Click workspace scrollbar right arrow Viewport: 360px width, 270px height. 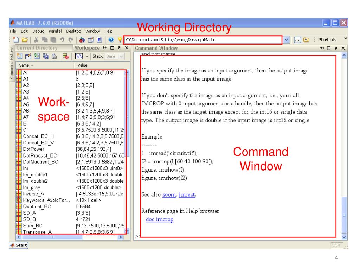pos(120,237)
